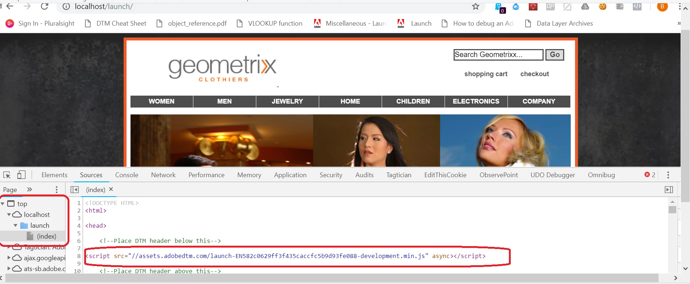This screenshot has width=690, height=284.
Task: Open the Performance tab
Action: tap(206, 175)
